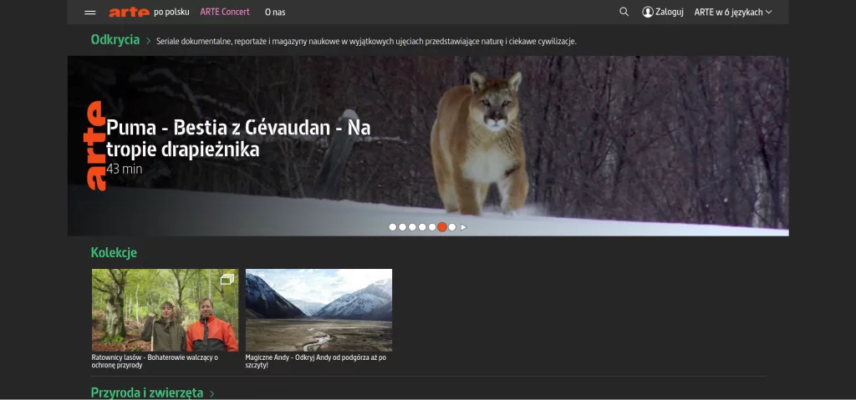Open Magiczne Andy collection thumbnail
The height and width of the screenshot is (400, 856).
tap(318, 310)
